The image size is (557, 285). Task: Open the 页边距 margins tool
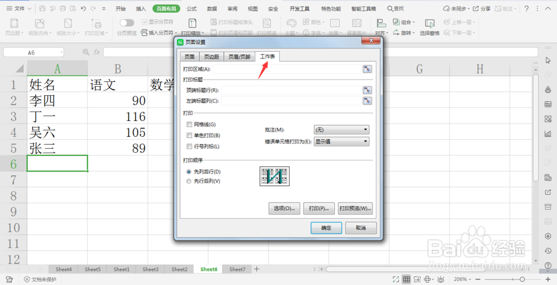(x=14, y=27)
